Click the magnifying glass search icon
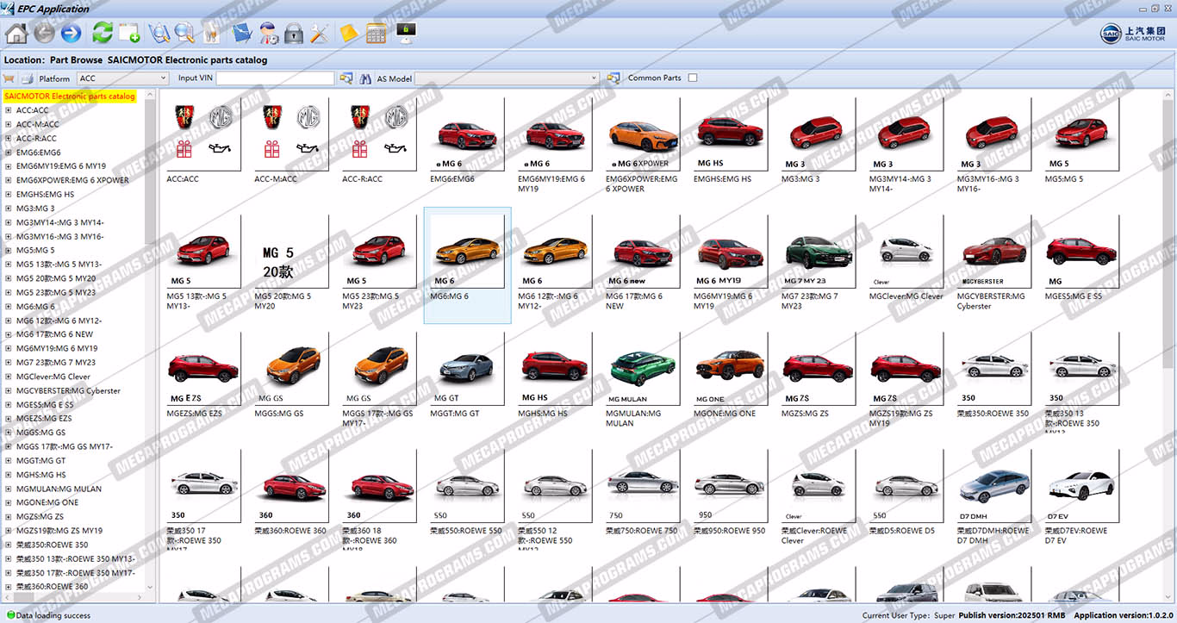Image resolution: width=1177 pixels, height=623 pixels. pos(184,34)
